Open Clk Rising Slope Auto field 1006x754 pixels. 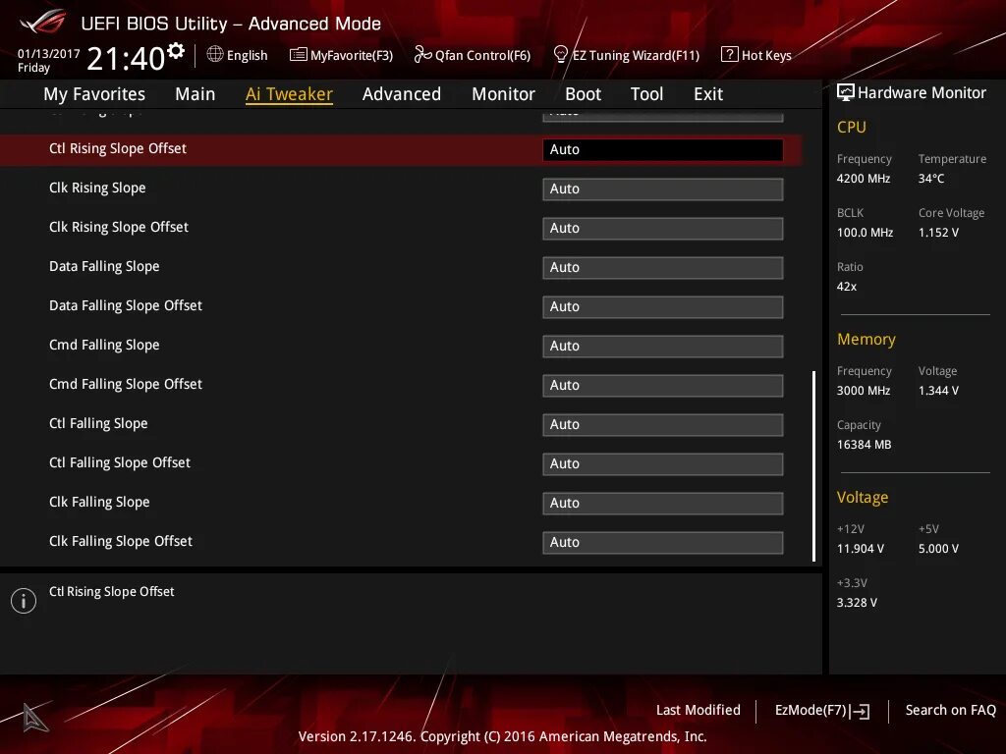point(663,189)
